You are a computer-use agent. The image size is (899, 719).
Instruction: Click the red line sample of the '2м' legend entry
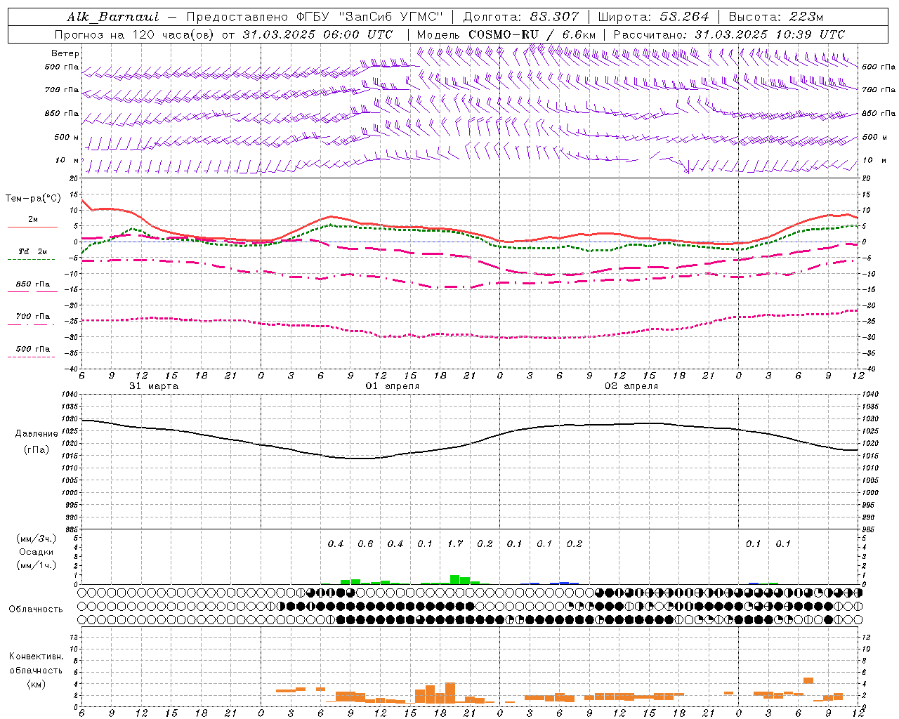pos(32,227)
